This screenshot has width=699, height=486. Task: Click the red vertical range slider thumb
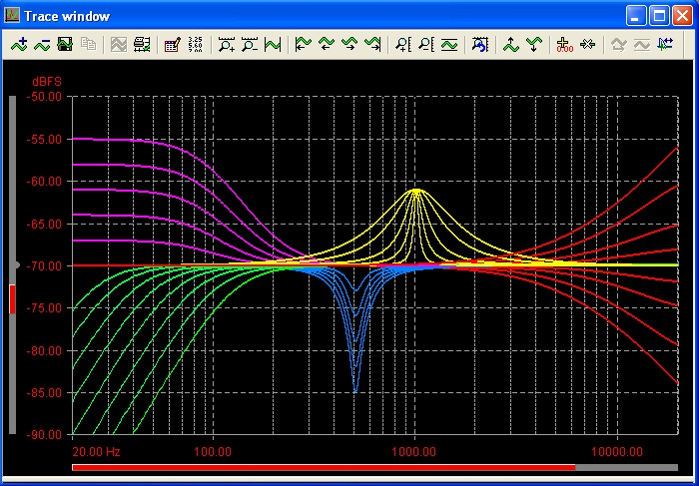point(12,299)
